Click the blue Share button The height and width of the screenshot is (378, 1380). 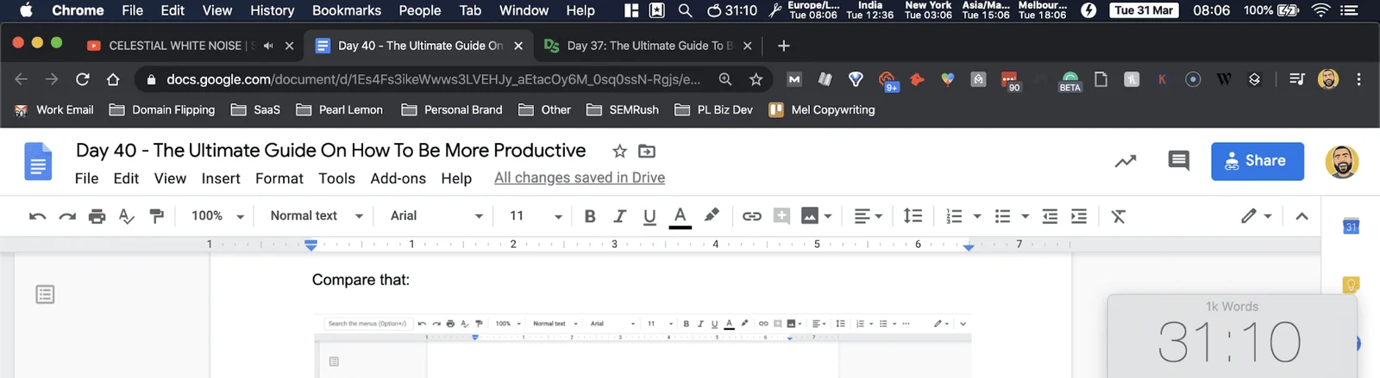[x=1257, y=161]
